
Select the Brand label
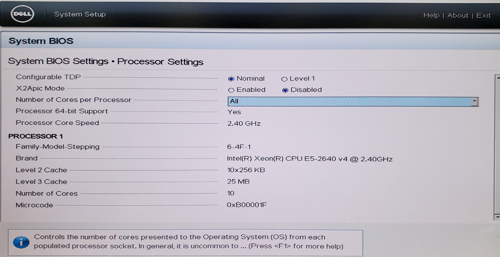pos(26,158)
